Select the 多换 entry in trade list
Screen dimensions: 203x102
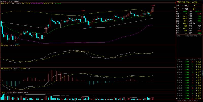tap(199, 88)
